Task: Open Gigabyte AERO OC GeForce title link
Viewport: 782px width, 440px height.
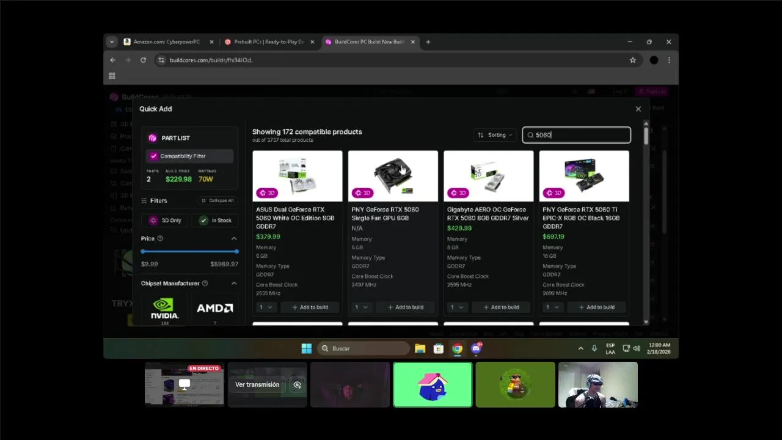Action: (488, 213)
